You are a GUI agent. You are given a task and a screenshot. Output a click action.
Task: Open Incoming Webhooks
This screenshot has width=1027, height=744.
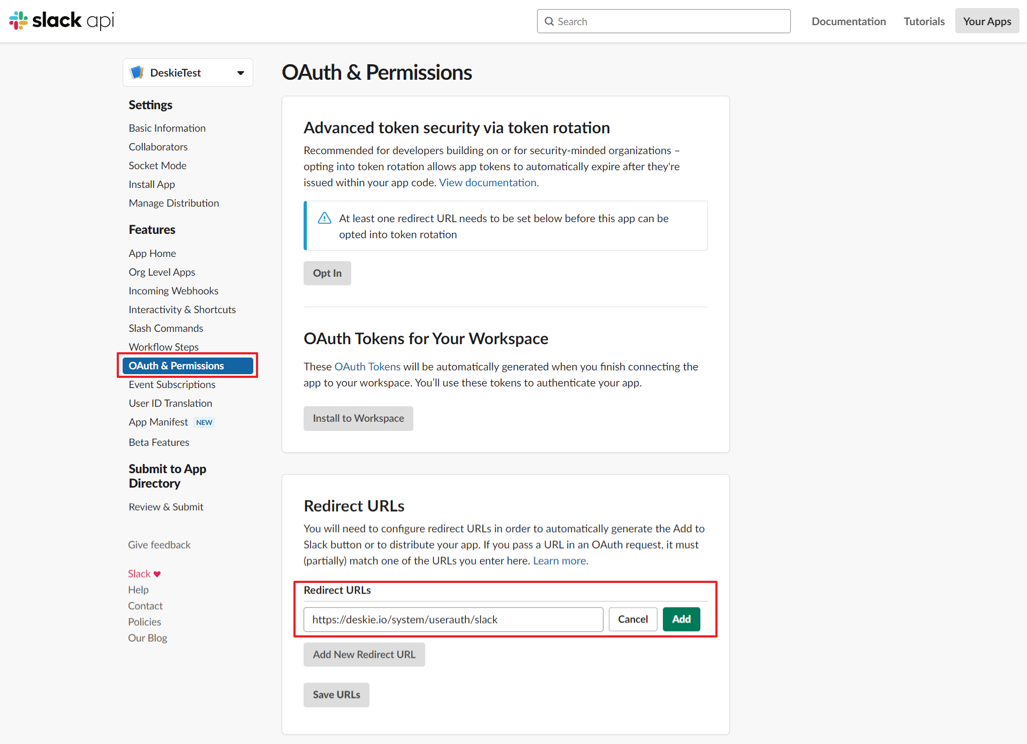point(173,291)
